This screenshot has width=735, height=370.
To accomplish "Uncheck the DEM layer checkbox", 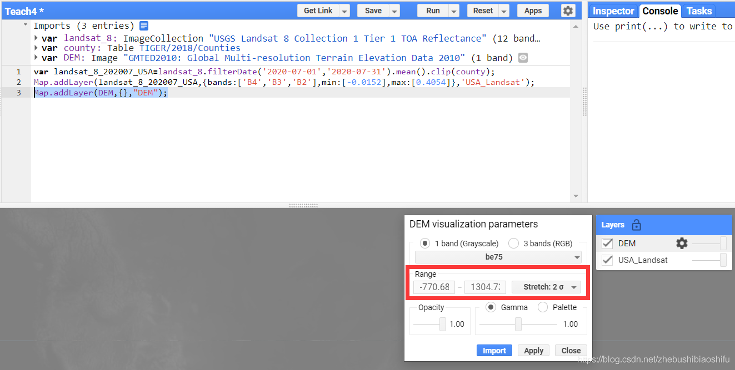I will pyautogui.click(x=608, y=243).
